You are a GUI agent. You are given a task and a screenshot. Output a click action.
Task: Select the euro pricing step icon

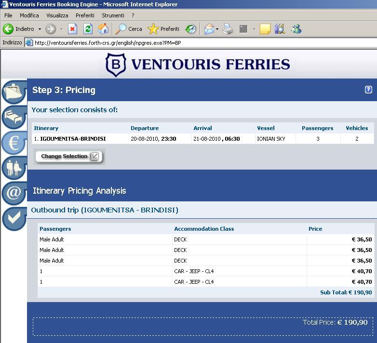coord(14,143)
